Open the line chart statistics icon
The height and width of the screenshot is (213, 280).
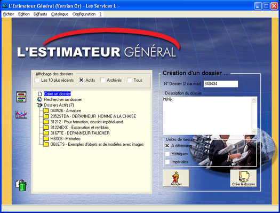21,114
